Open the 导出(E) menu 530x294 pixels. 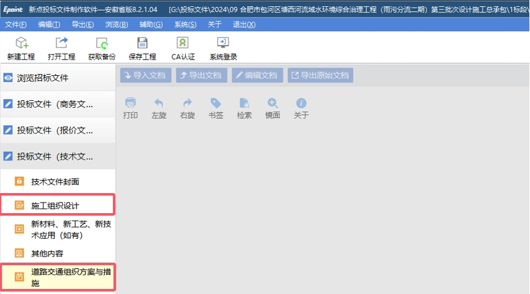coord(83,24)
